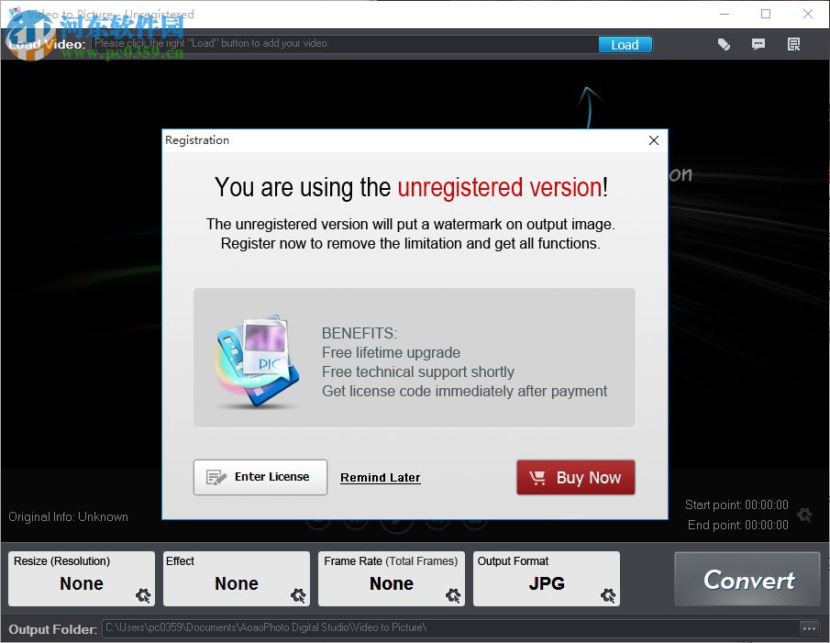Image resolution: width=830 pixels, height=643 pixels.
Task: Select the Frame Rate None panel
Action: [392, 579]
